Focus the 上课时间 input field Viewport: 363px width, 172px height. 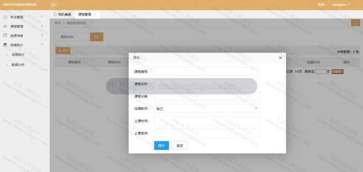pos(207,121)
